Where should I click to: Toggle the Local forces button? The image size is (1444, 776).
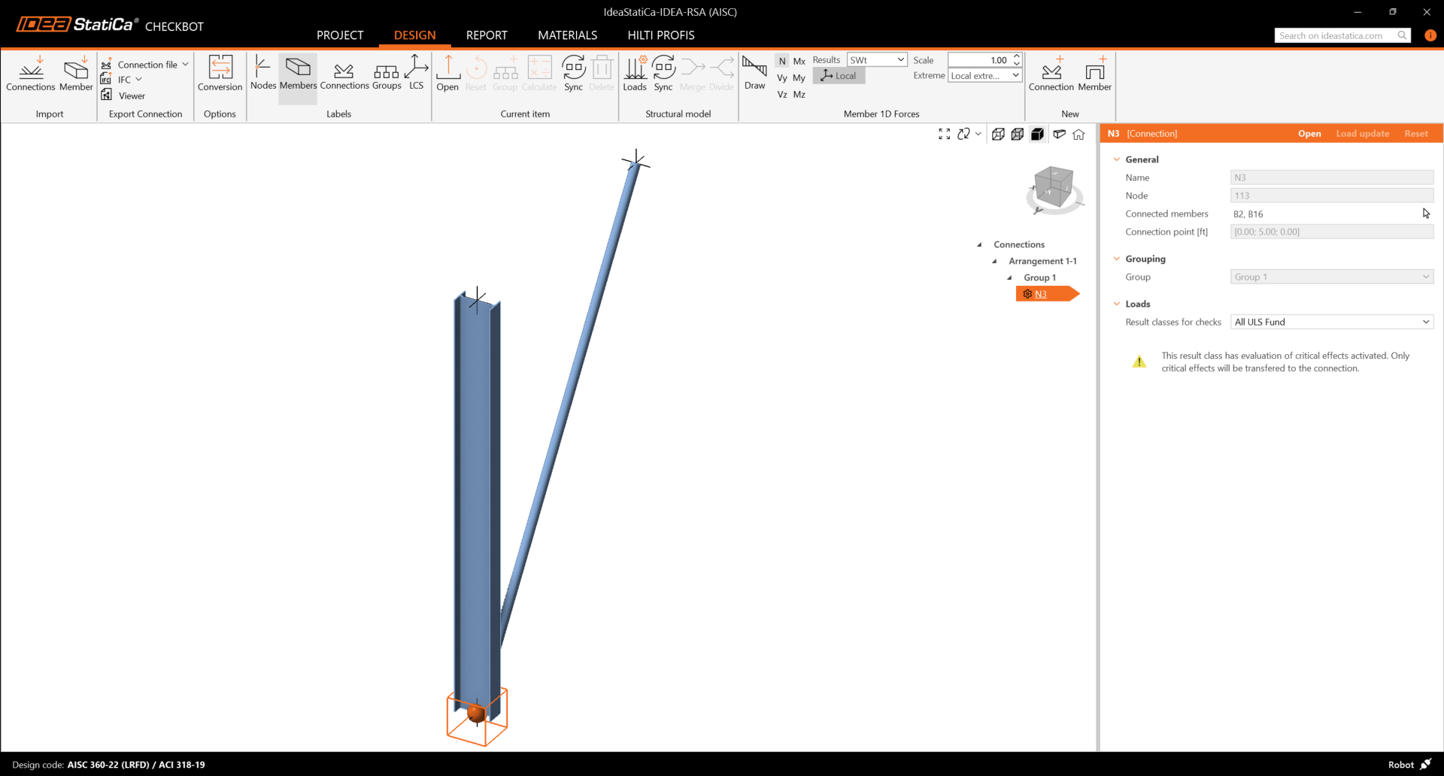[x=839, y=76]
